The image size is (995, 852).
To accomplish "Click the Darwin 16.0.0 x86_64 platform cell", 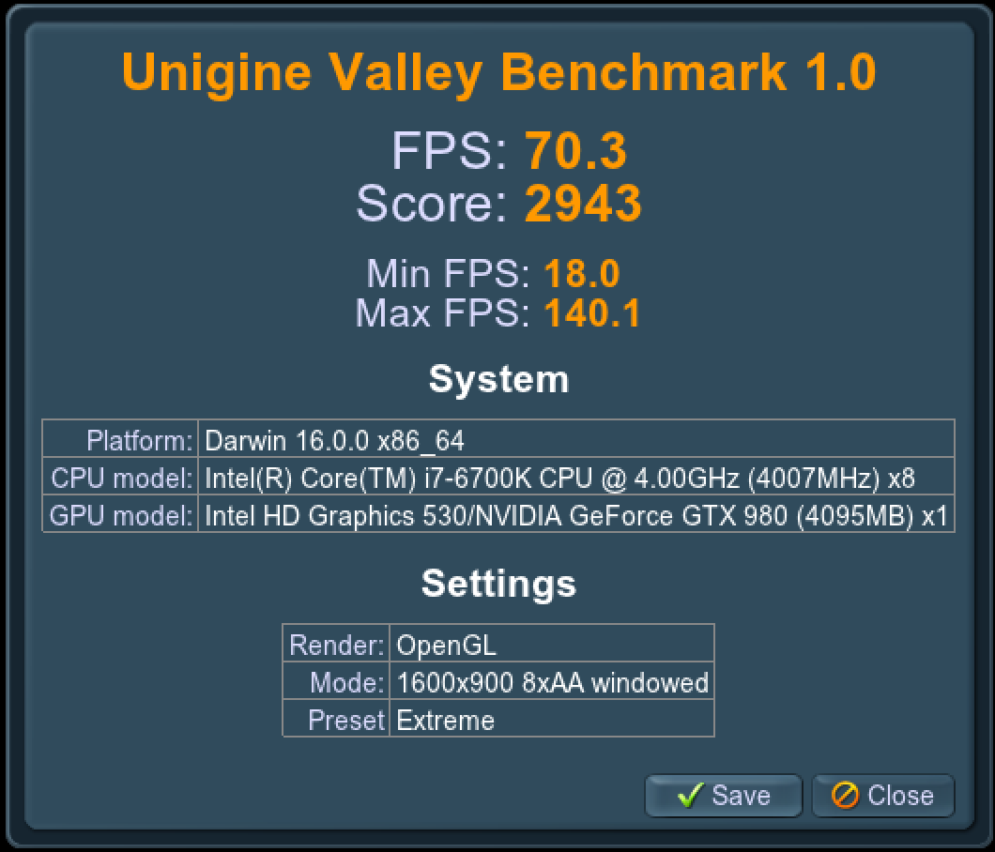I will (576, 439).
